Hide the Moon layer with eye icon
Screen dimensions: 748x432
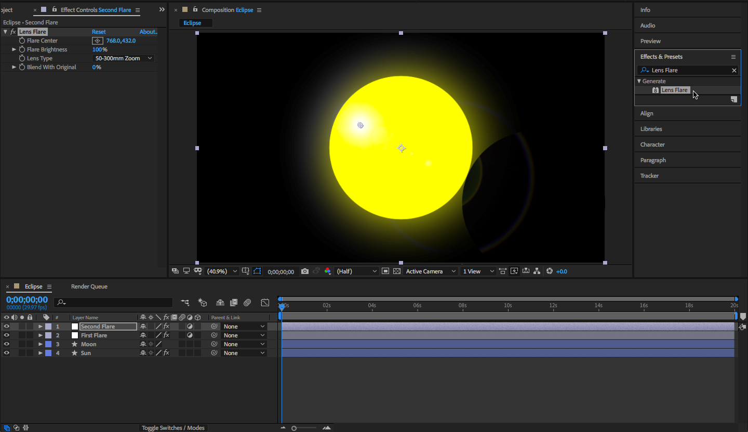coord(7,344)
